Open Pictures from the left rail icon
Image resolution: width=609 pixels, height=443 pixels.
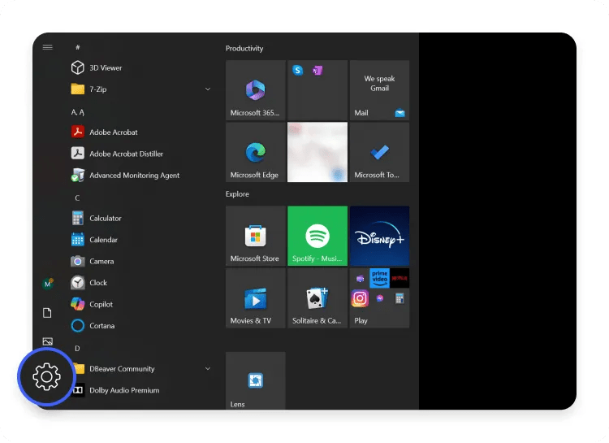click(x=47, y=341)
